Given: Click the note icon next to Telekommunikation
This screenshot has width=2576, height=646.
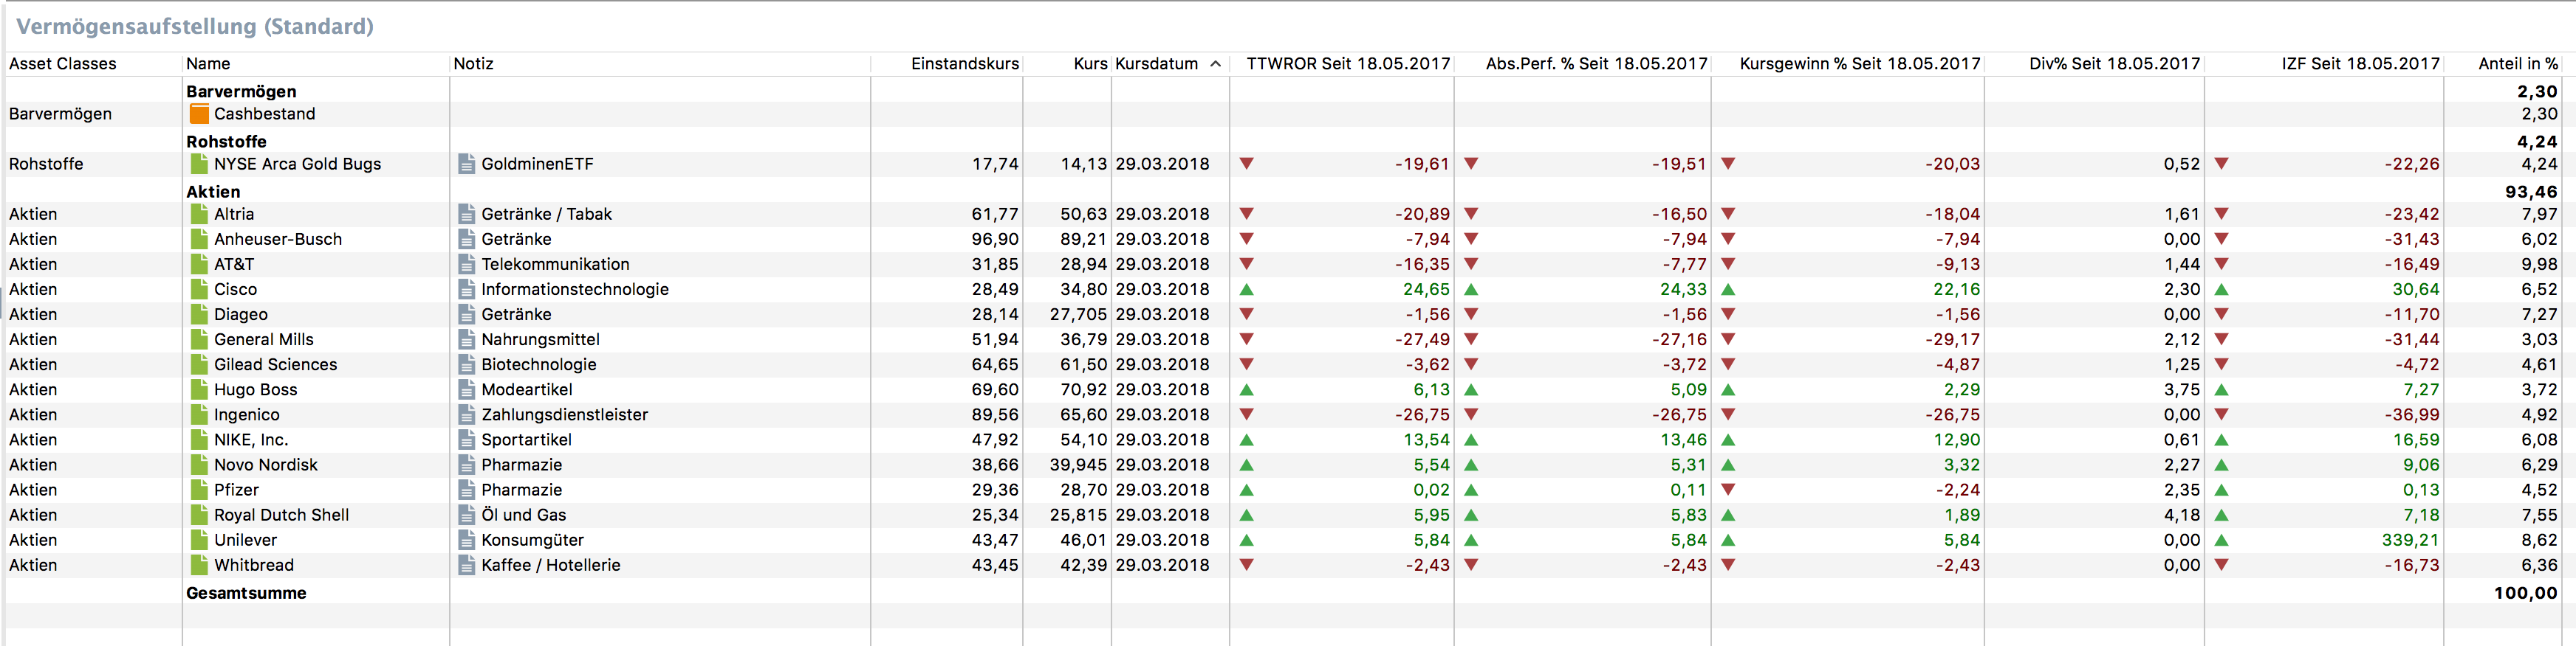Looking at the screenshot, I should 466,265.
